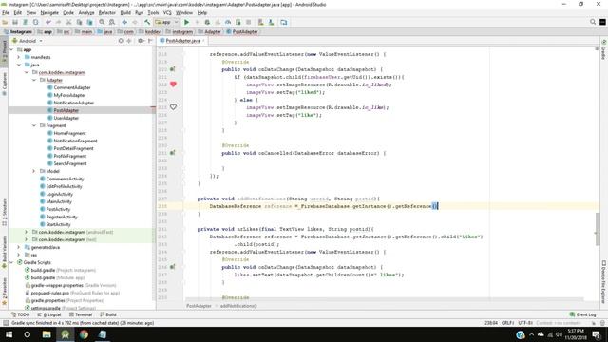Collapse the Adapter package
Viewport: 608px width, 342px height.
(x=34, y=80)
